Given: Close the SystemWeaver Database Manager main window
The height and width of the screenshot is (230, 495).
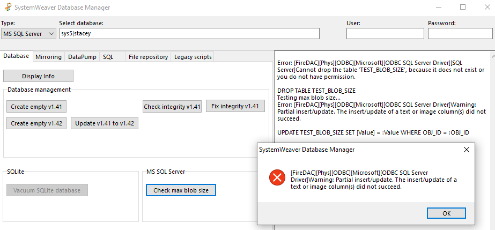Looking at the screenshot, I should click(487, 8).
